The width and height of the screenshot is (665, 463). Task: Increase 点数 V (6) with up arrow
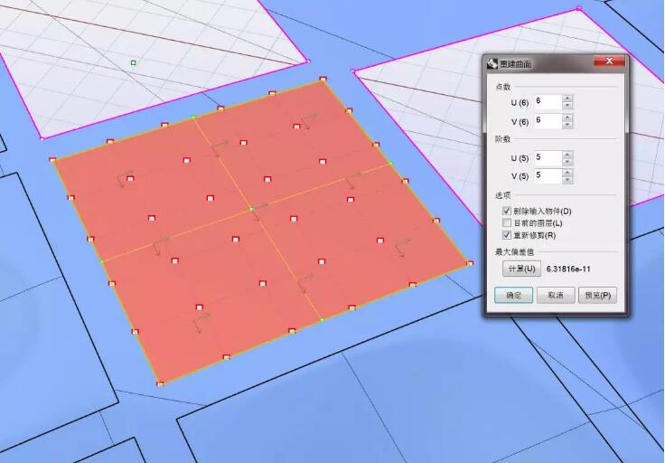pyautogui.click(x=567, y=118)
